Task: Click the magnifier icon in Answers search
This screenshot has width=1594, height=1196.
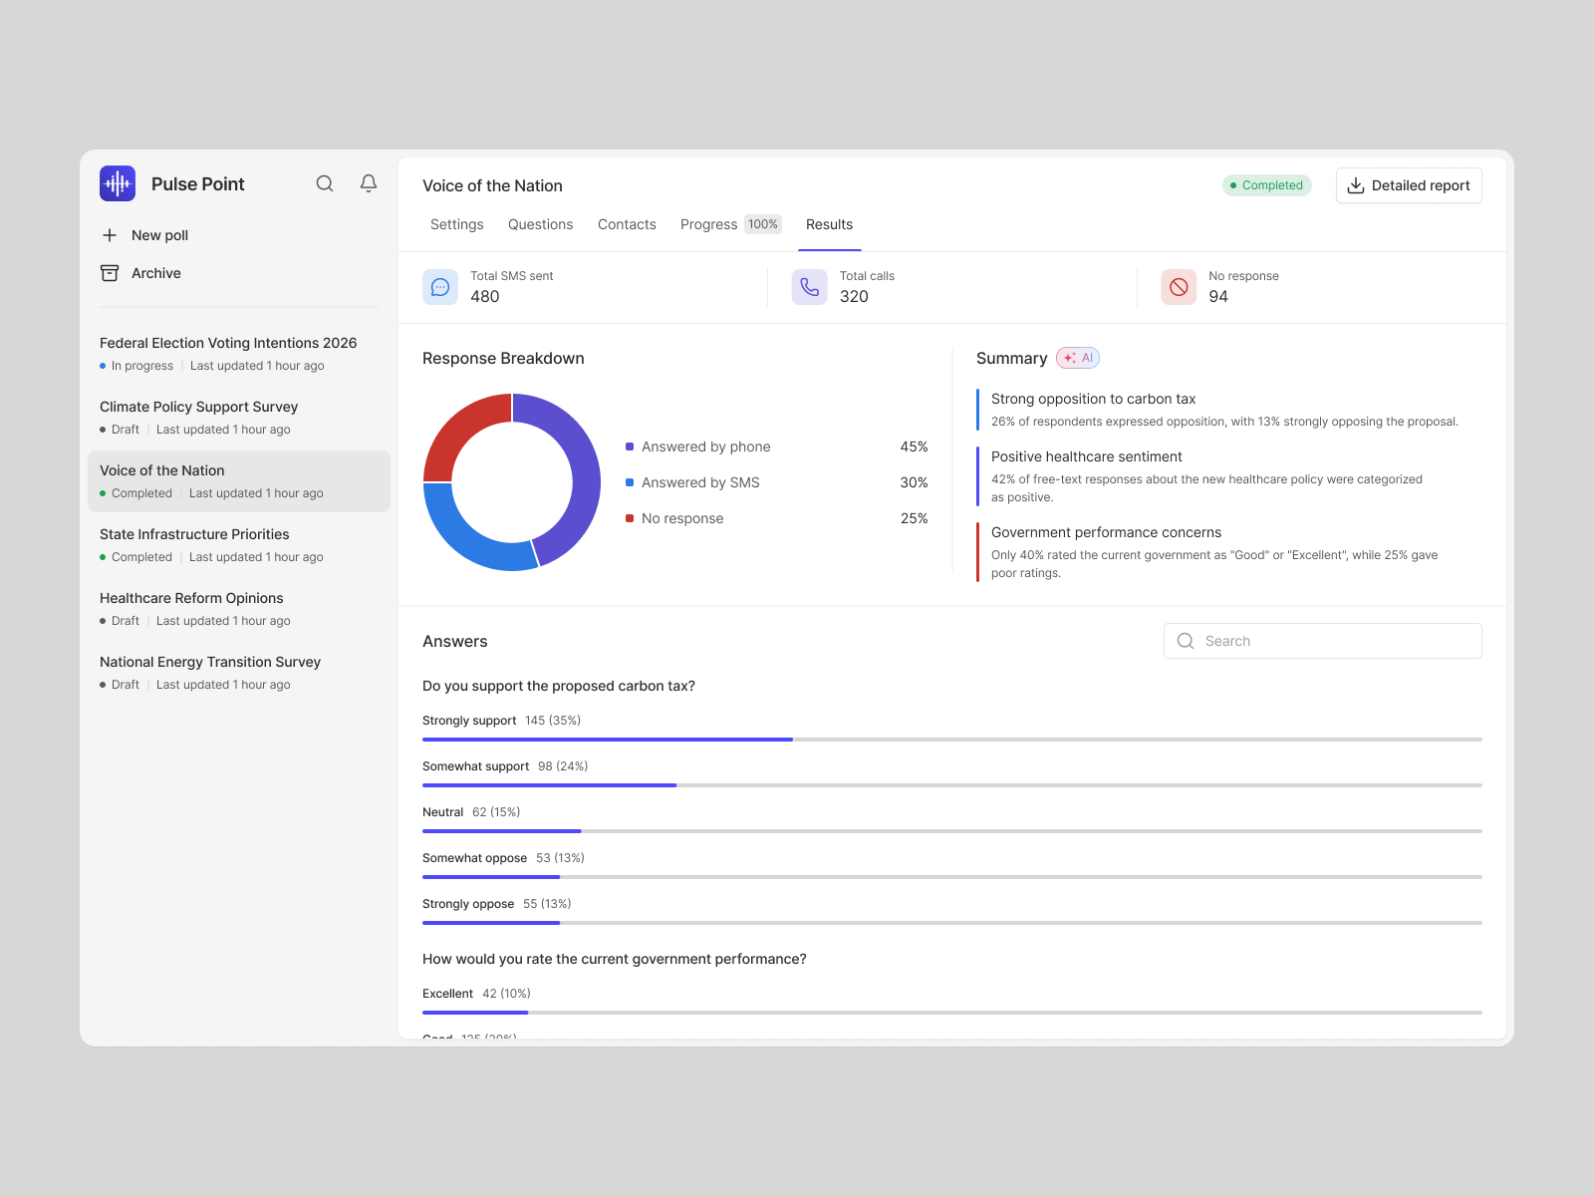Action: [x=1186, y=641]
